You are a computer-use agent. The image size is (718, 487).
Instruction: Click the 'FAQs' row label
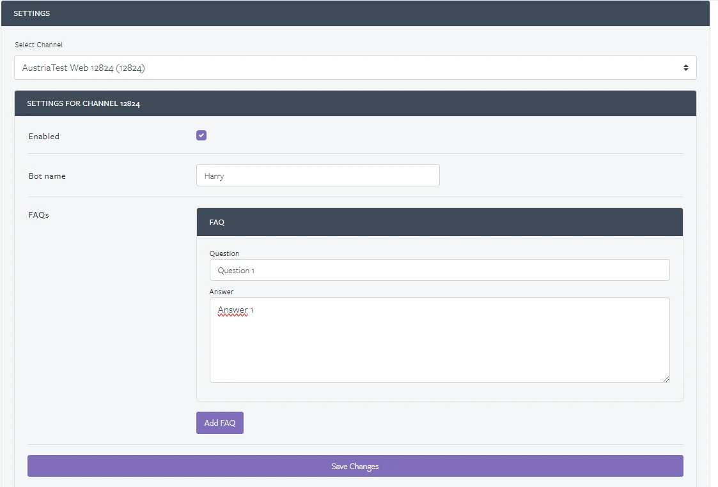pyautogui.click(x=39, y=215)
